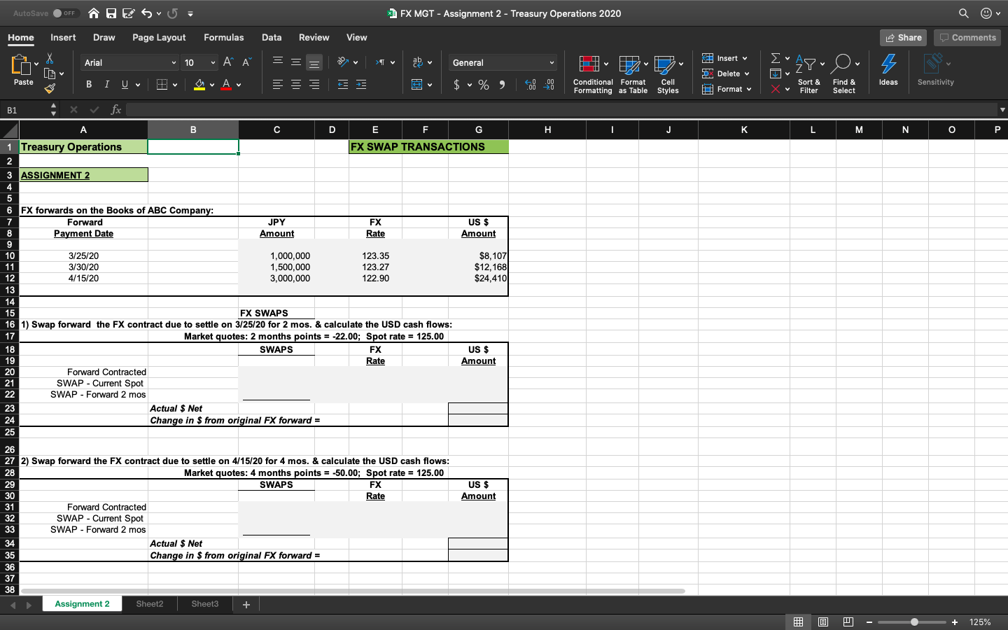Image resolution: width=1008 pixels, height=630 pixels.
Task: Click the Undo icon
Action: (x=144, y=12)
